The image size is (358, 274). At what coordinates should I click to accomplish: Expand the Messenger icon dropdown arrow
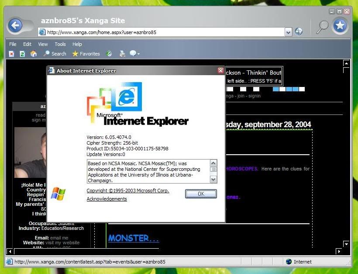(138, 54)
